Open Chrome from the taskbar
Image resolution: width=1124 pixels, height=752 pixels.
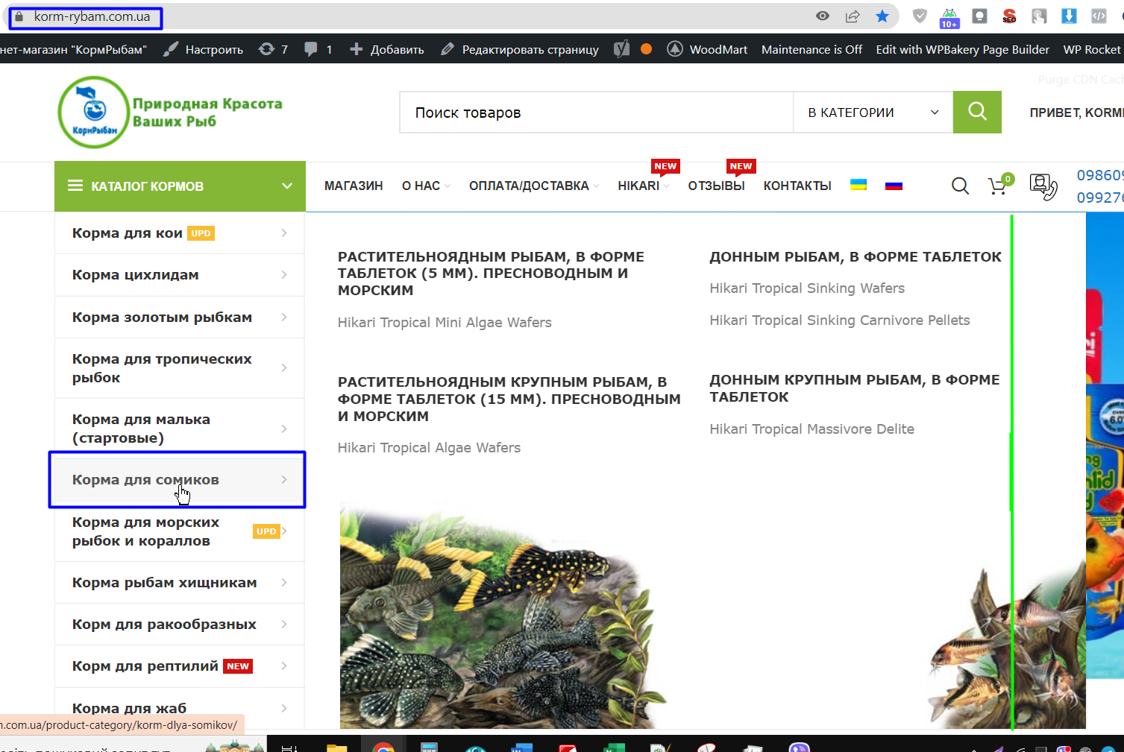coord(383,747)
